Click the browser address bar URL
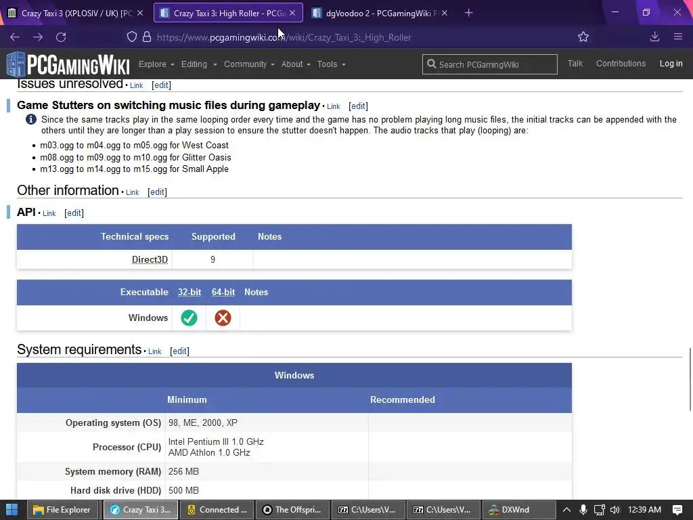 click(x=284, y=37)
